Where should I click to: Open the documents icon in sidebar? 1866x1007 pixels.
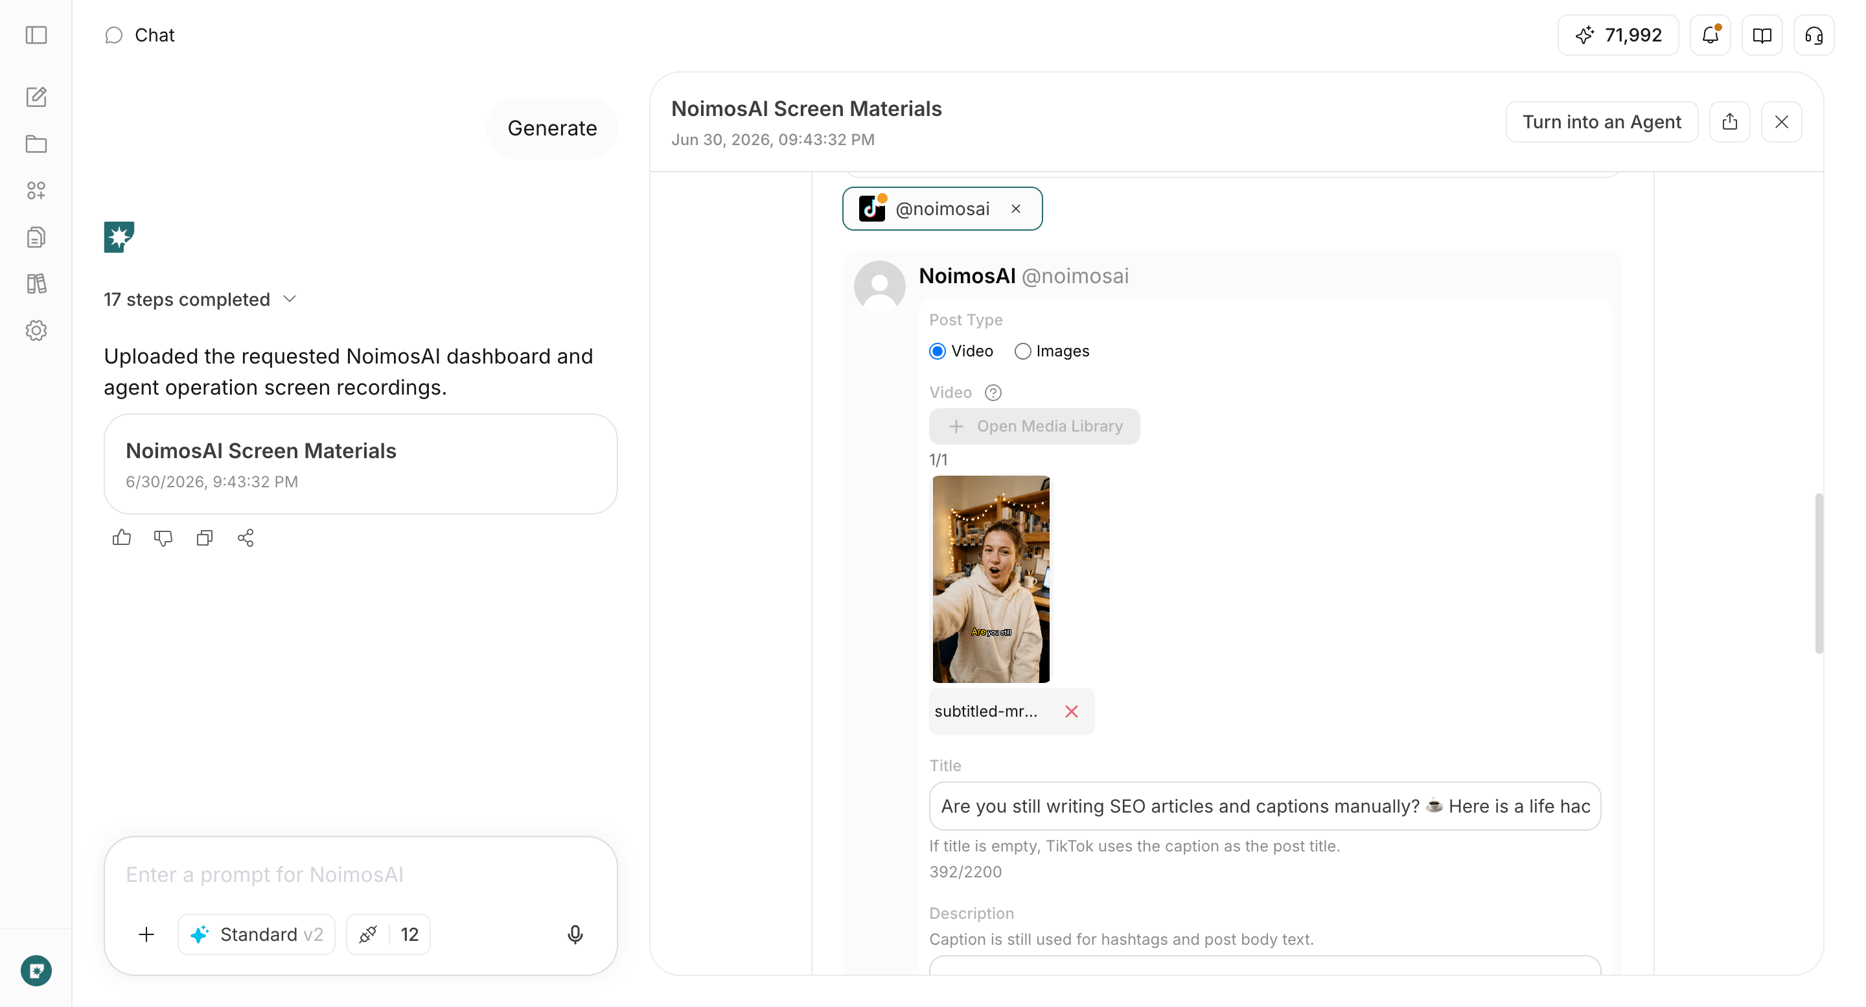click(36, 237)
